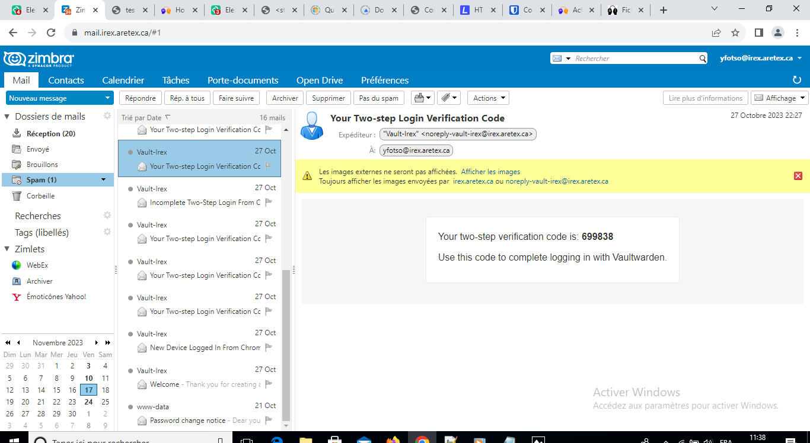Open the Réception inbox folder
This screenshot has height=443, width=810.
tap(50, 134)
